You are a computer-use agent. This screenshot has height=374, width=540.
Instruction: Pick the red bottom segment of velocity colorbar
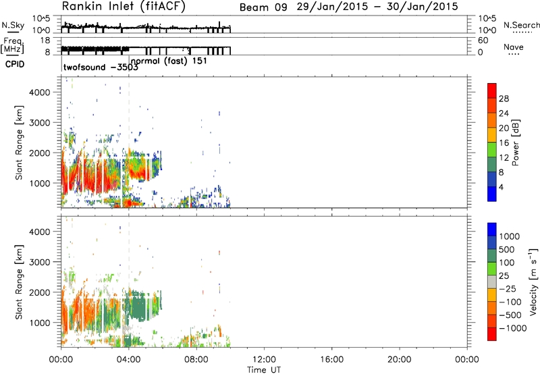coord(492,334)
